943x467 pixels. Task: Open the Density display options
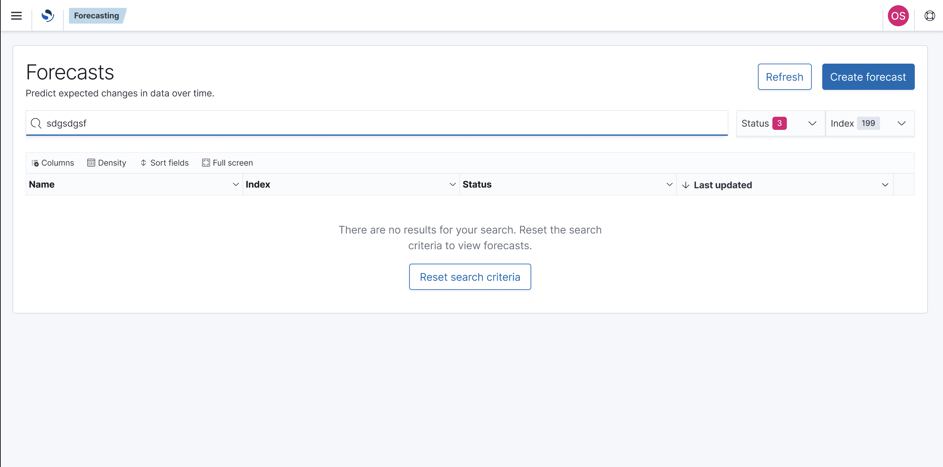(107, 162)
